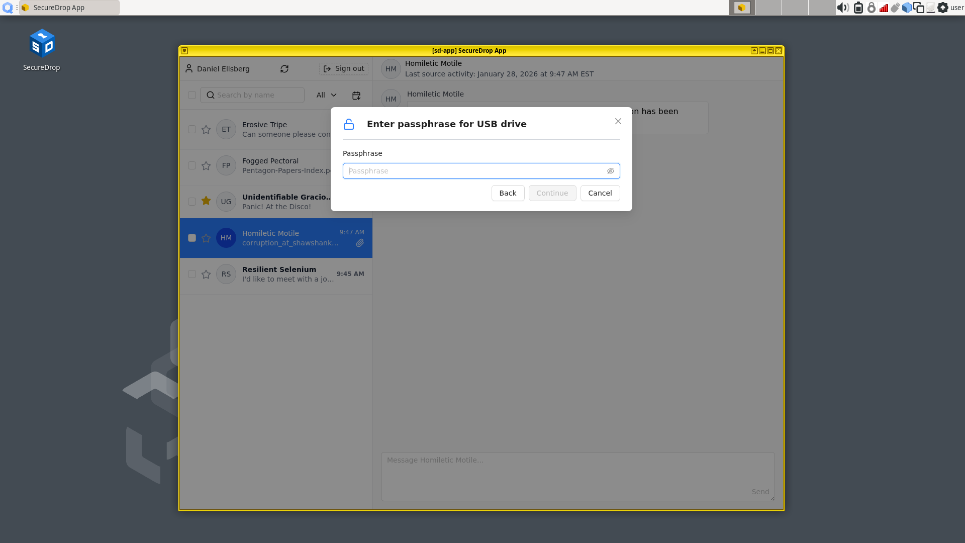
Task: Toggle passphrase visibility eye icon
Action: pos(610,171)
